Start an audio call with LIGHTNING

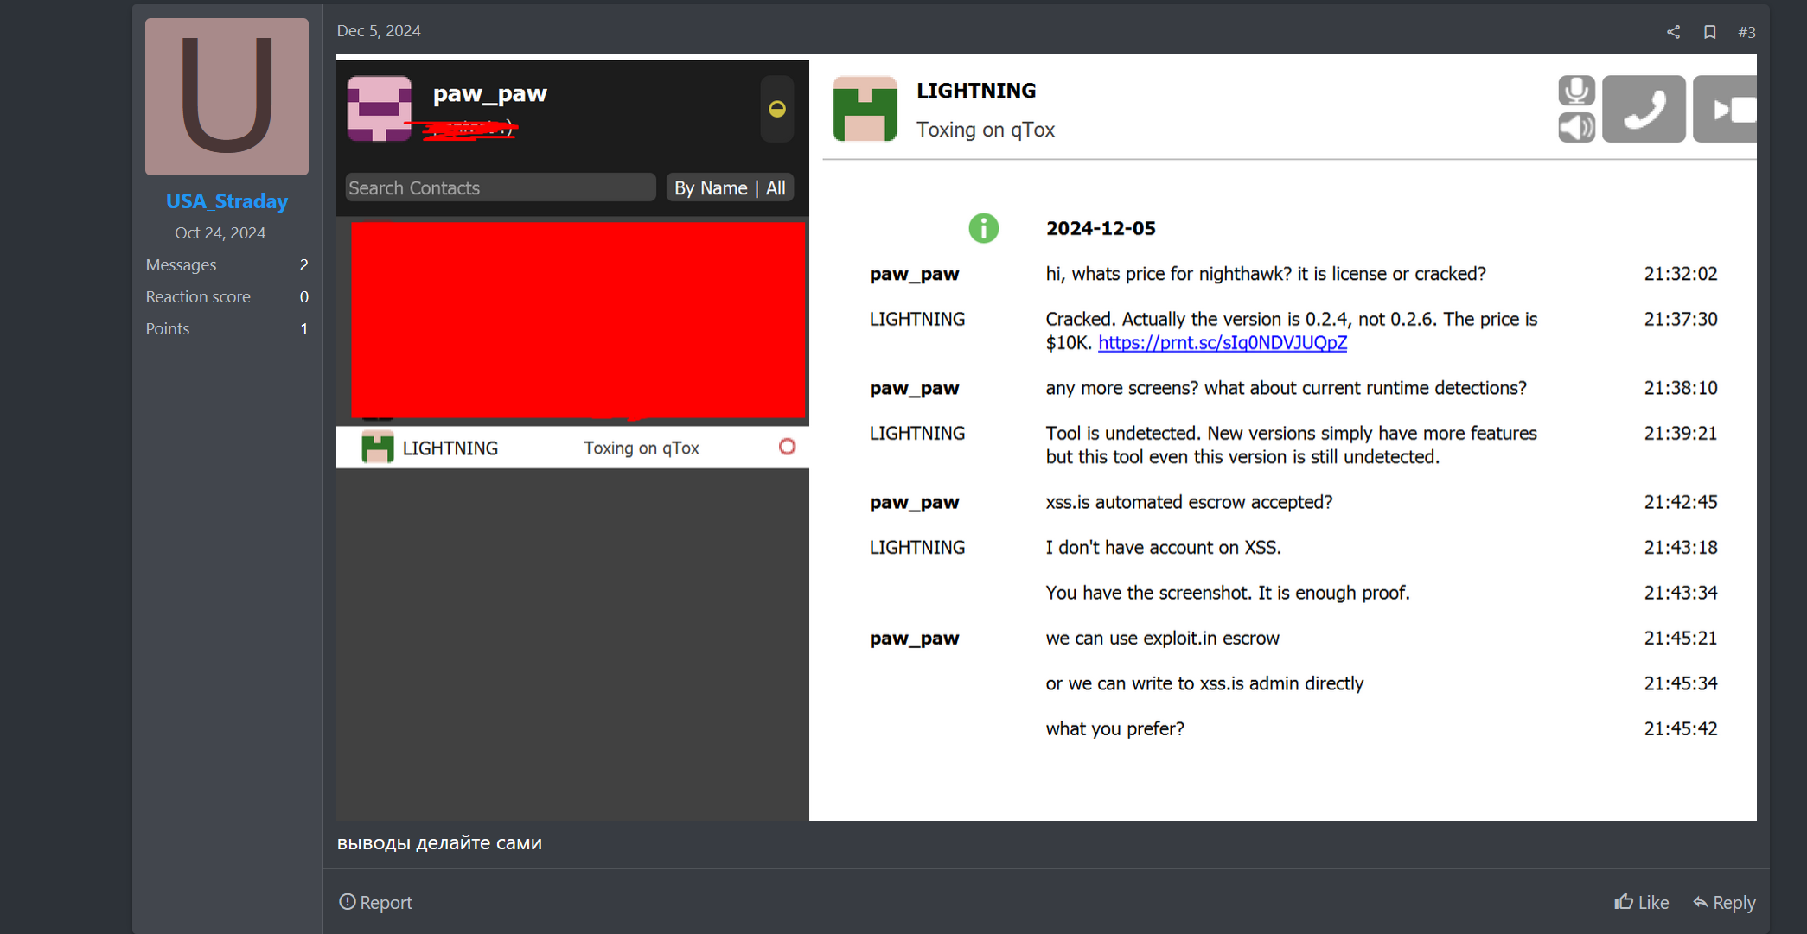point(1643,110)
